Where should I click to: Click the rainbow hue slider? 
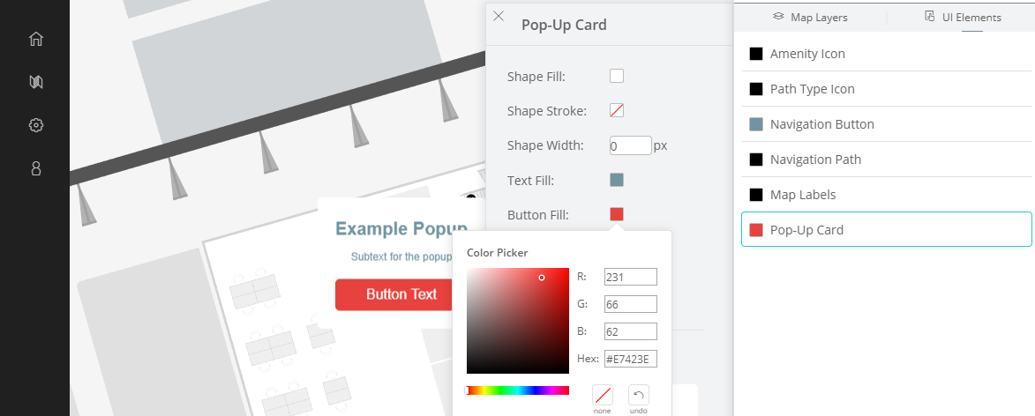pyautogui.click(x=517, y=390)
